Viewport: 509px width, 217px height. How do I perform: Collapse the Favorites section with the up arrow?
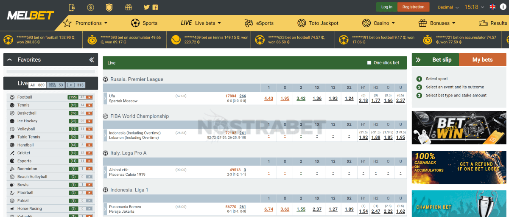click(10, 60)
